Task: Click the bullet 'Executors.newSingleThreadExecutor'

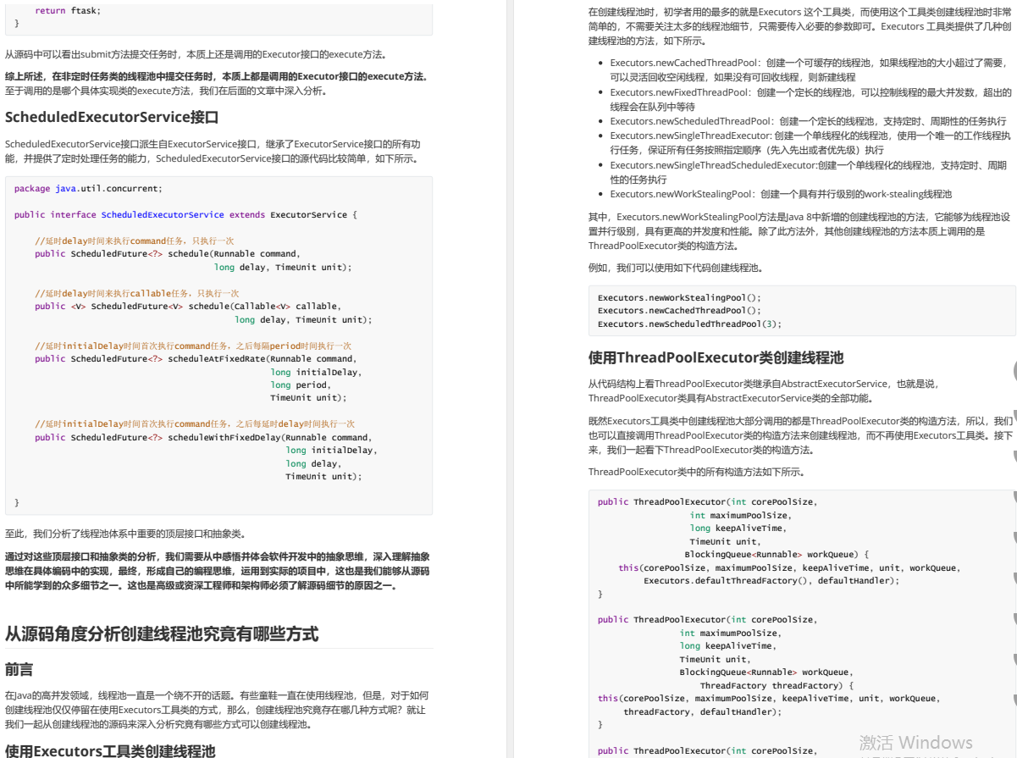Action: pyautogui.click(x=810, y=142)
